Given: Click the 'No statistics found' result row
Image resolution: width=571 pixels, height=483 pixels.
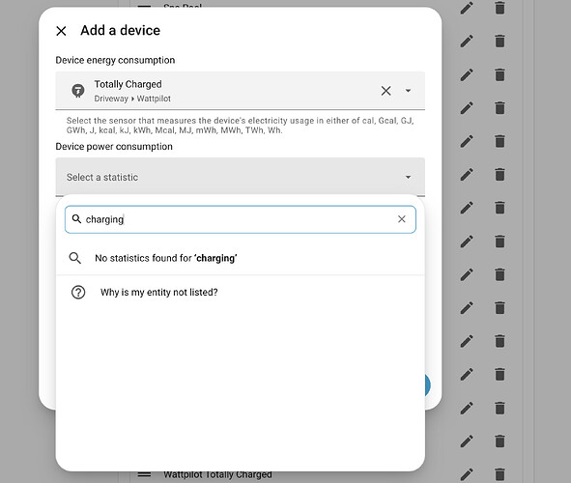Looking at the screenshot, I should pos(241,258).
